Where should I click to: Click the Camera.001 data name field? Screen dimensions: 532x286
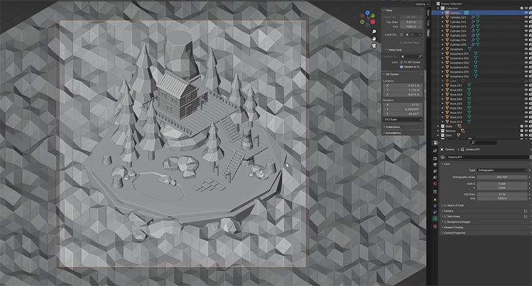point(487,157)
